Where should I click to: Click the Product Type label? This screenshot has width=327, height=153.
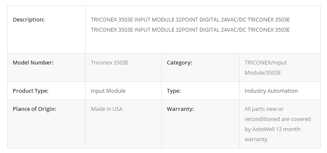(30, 91)
